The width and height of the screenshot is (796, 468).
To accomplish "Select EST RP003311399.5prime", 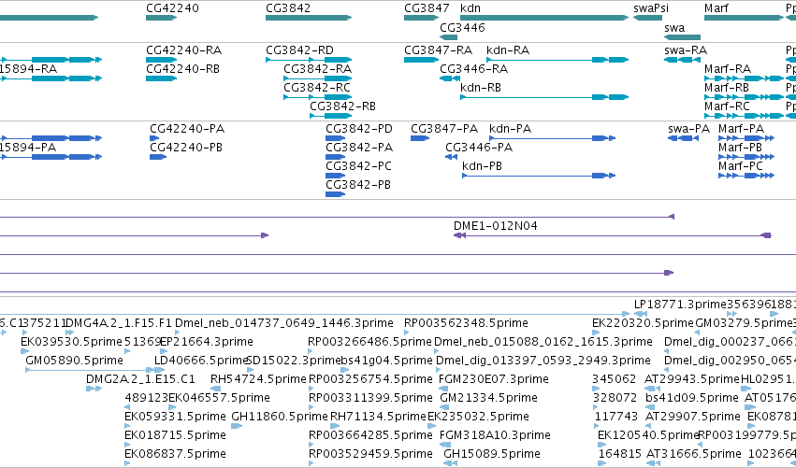I will (x=370, y=398).
